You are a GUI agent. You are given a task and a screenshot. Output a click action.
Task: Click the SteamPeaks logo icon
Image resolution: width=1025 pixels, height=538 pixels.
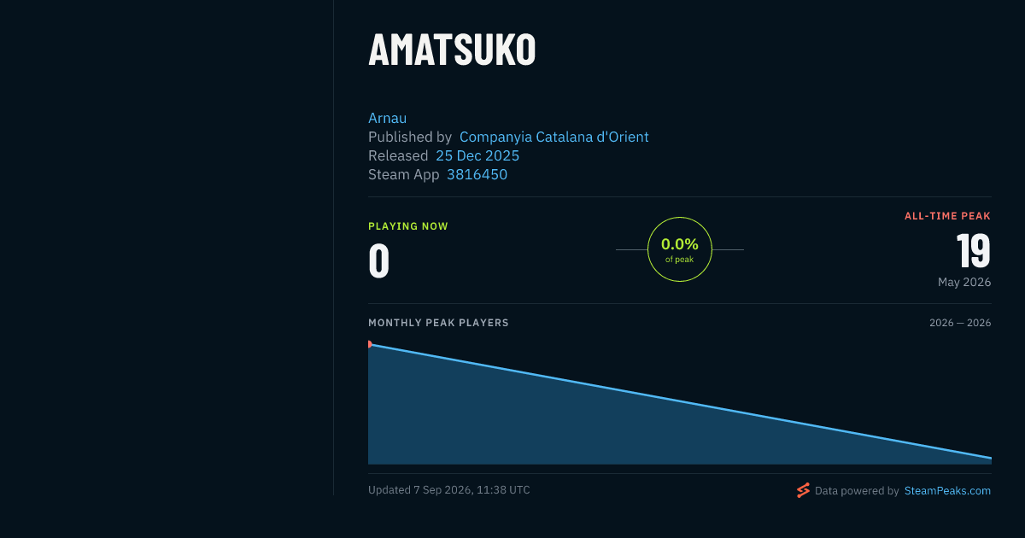click(803, 490)
